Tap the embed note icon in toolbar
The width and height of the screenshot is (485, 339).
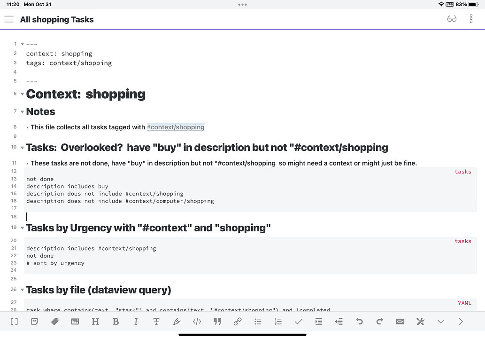(x=35, y=322)
